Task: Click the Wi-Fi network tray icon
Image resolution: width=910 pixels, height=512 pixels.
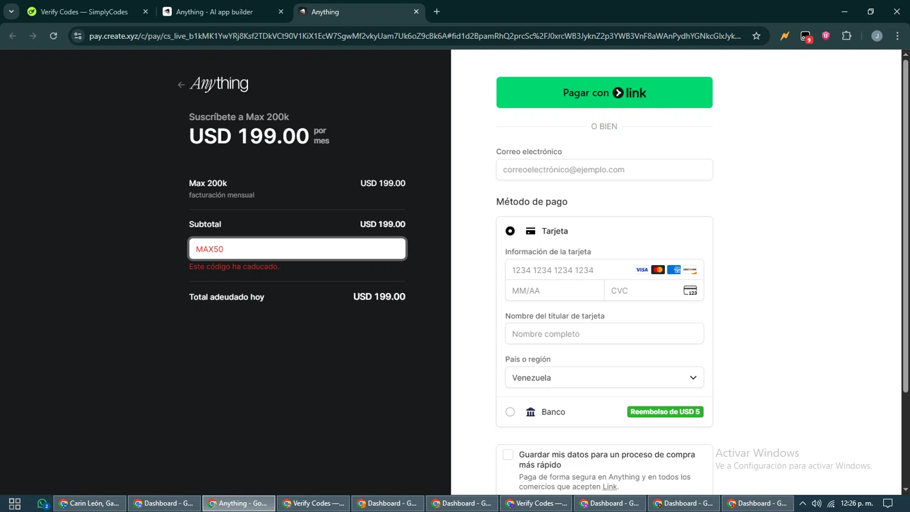Action: [831, 504]
